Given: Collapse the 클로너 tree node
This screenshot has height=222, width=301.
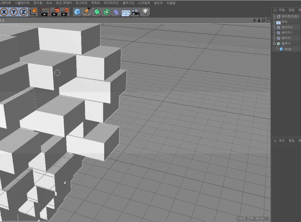Looking at the screenshot, I should click(274, 43).
